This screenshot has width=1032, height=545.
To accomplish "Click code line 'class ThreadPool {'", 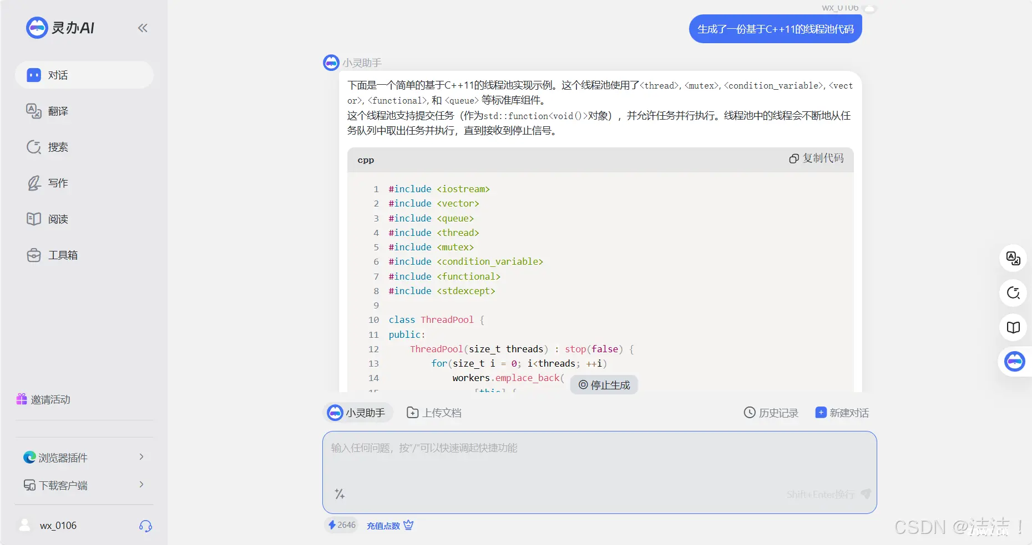I will point(436,320).
